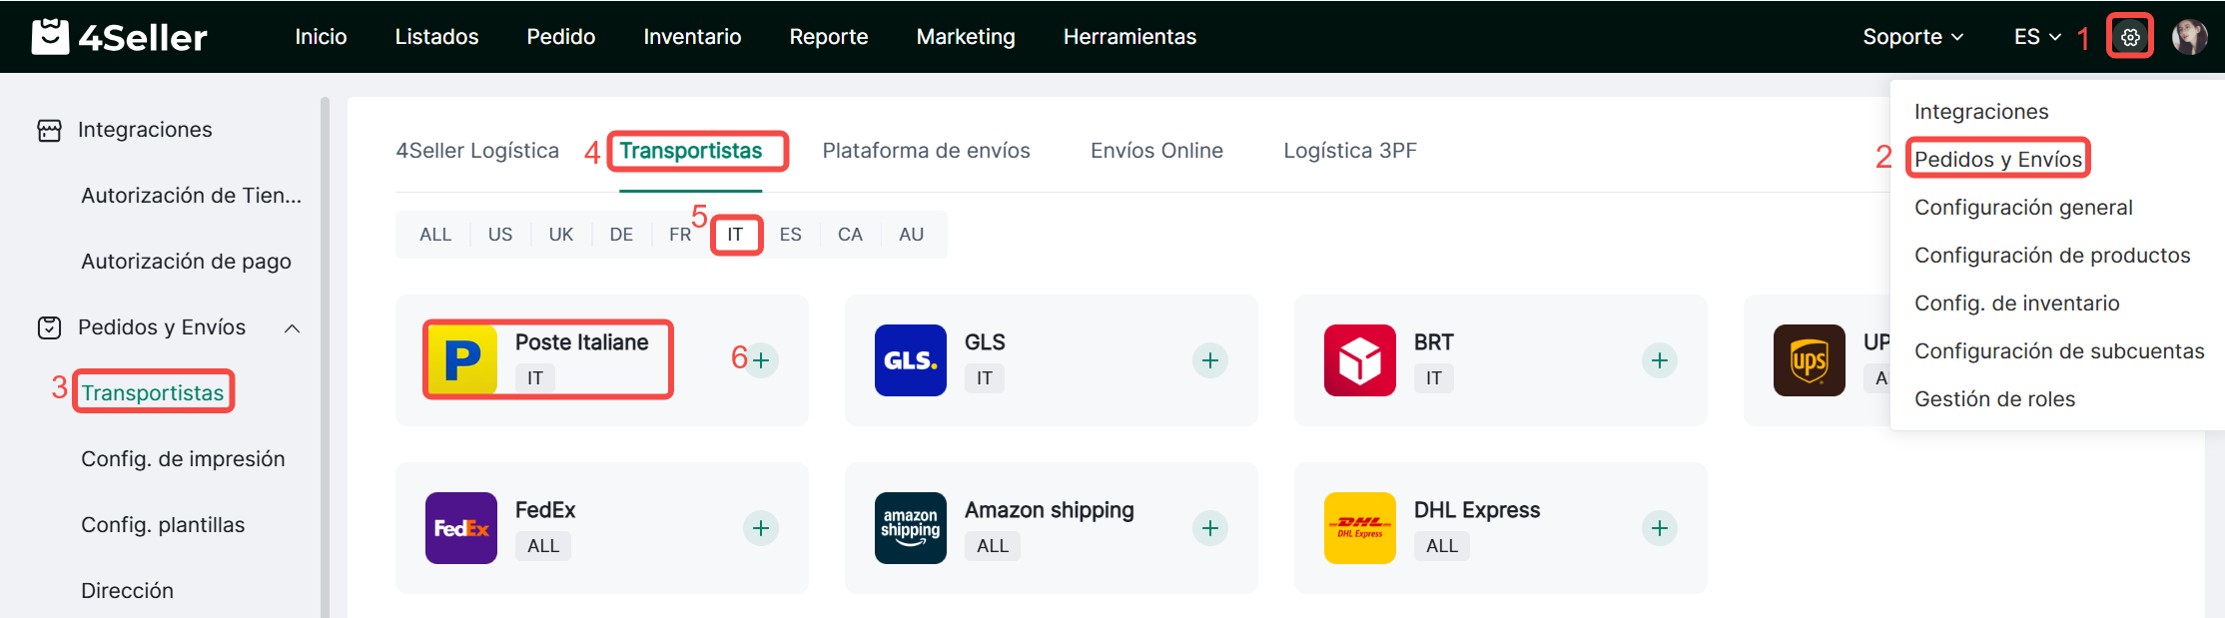The image size is (2225, 618).
Task: Open Transportistas in the sidebar
Action: (x=153, y=392)
